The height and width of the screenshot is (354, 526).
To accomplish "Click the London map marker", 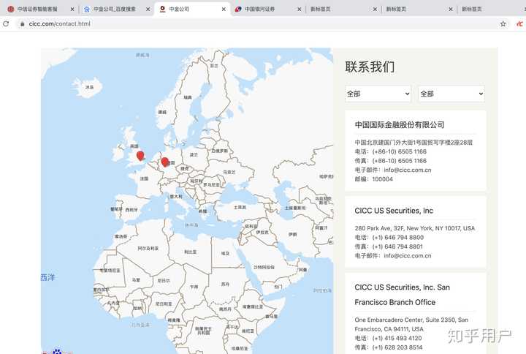I will point(140,156).
